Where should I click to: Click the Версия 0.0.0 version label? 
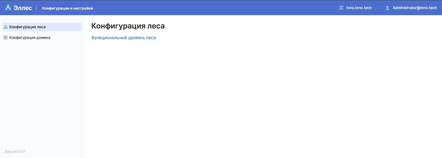[x=15, y=152]
